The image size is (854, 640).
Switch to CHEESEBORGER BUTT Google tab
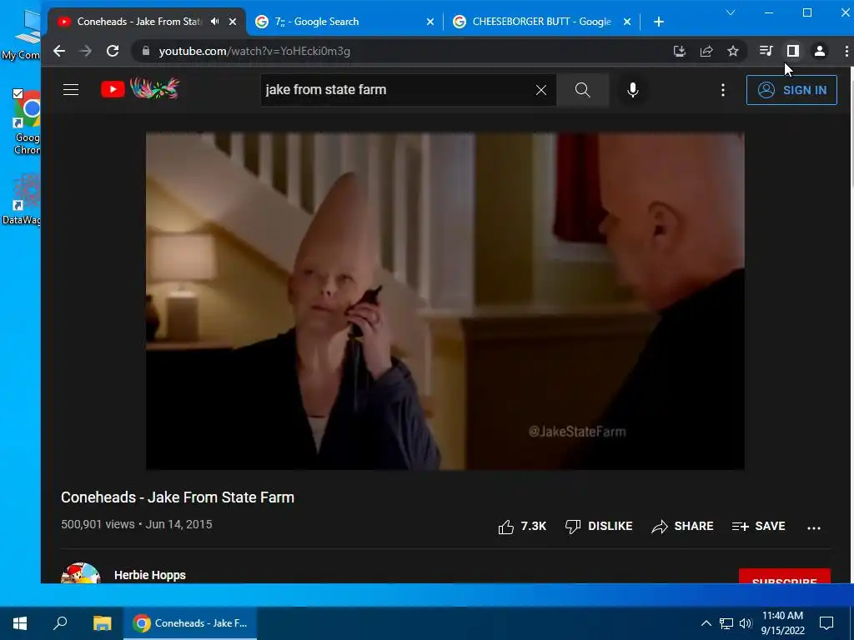[x=541, y=22]
